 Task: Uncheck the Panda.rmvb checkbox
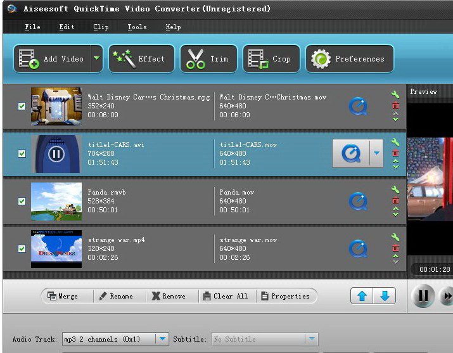tap(22, 201)
